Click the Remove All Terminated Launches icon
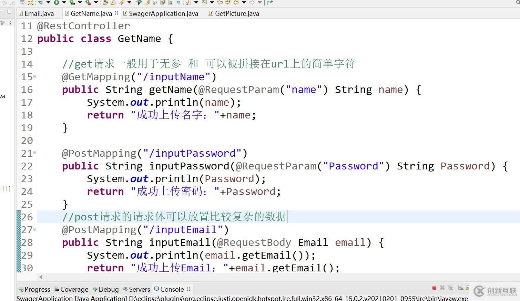 [x=450, y=288]
